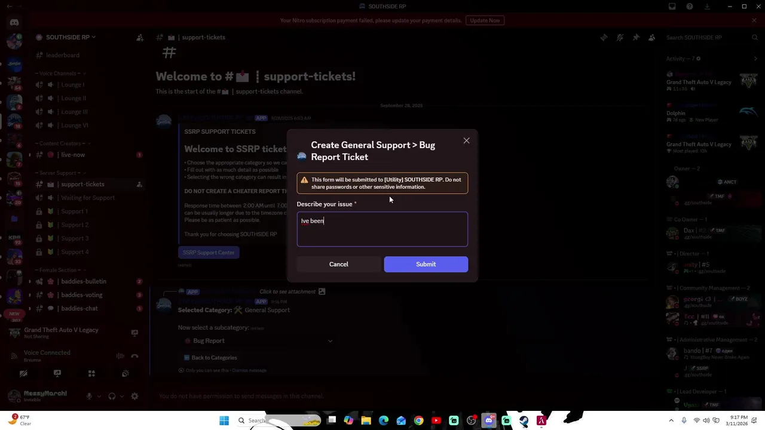Viewport: 765px width, 430px height.
Task: Dismiss the Nitro payment failed banner
Action: 754,20
